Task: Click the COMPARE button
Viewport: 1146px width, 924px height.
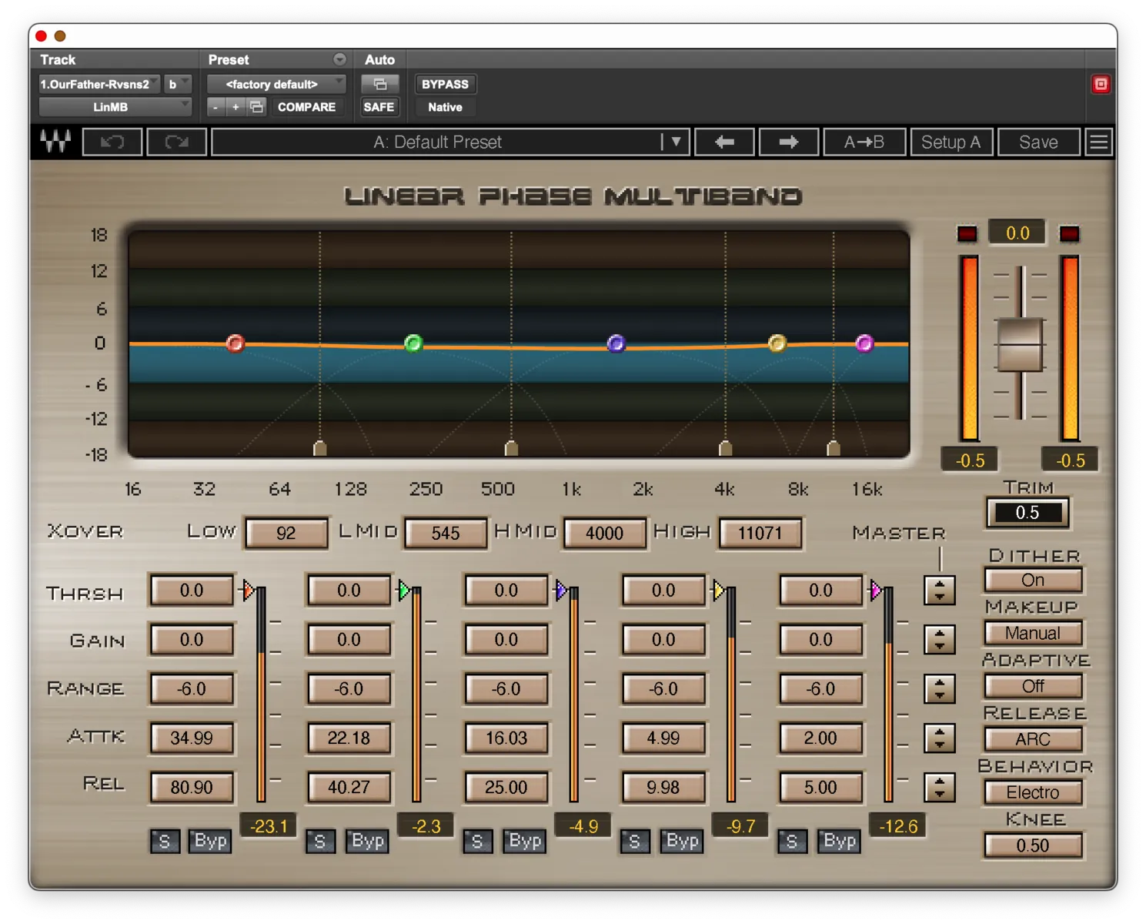Action: click(x=307, y=107)
